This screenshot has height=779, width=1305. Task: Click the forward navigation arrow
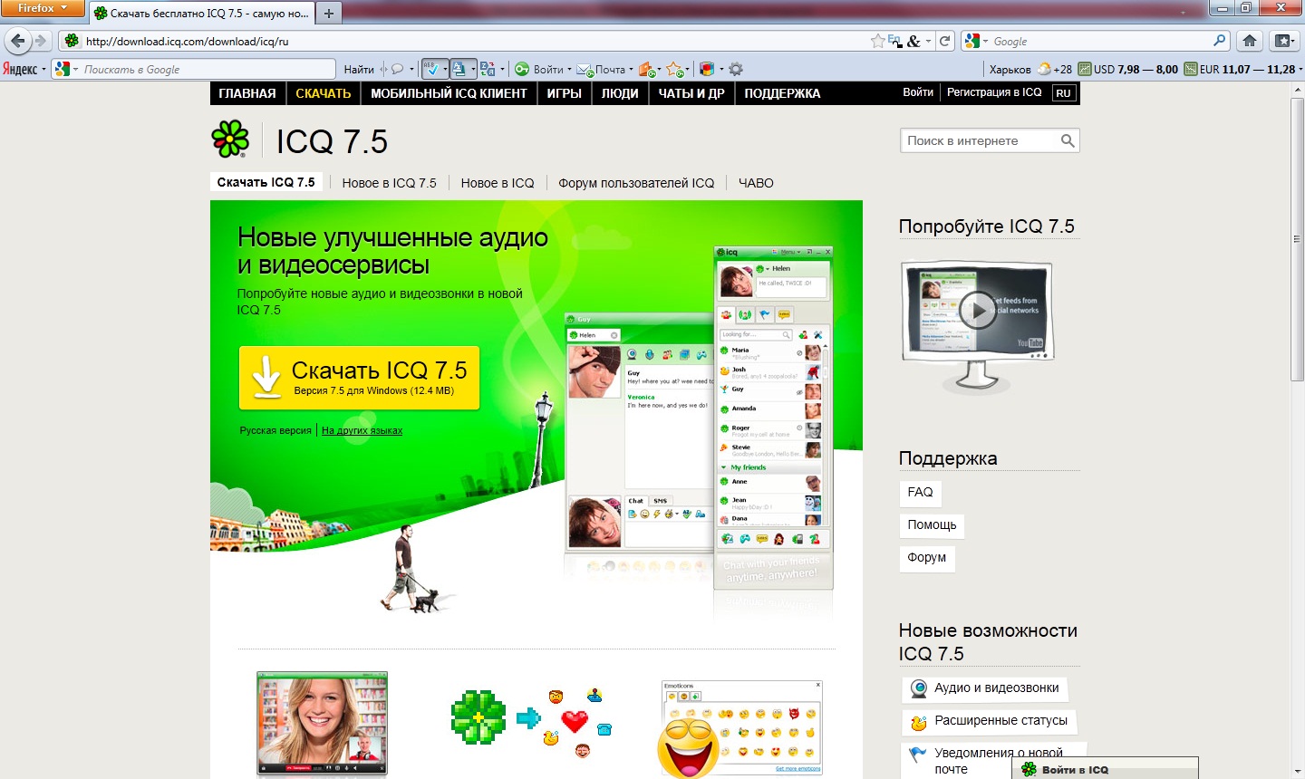(41, 41)
